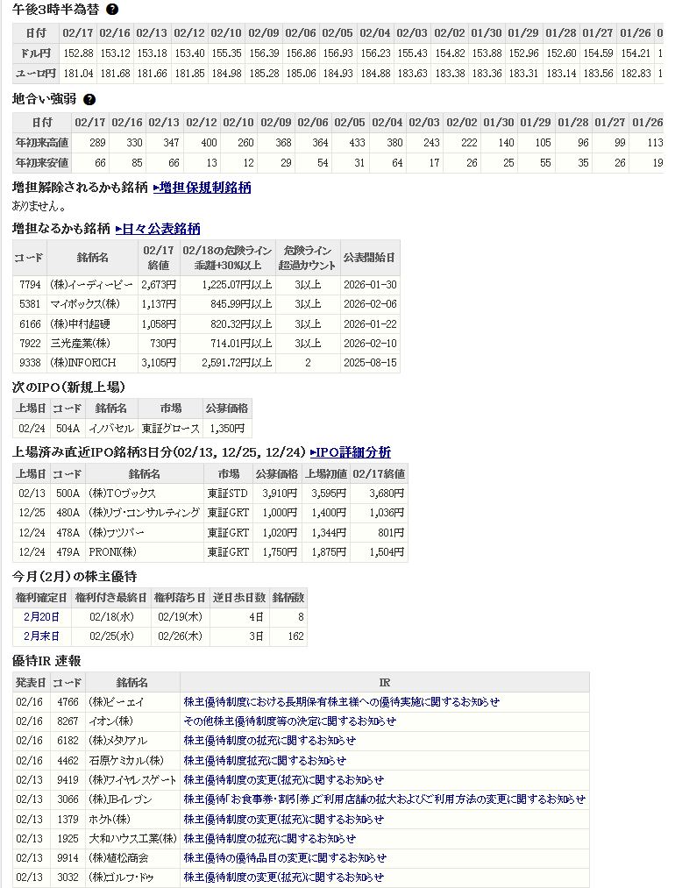
Task: Open JBイレブン meal coupon notice link
Action: pos(384,799)
